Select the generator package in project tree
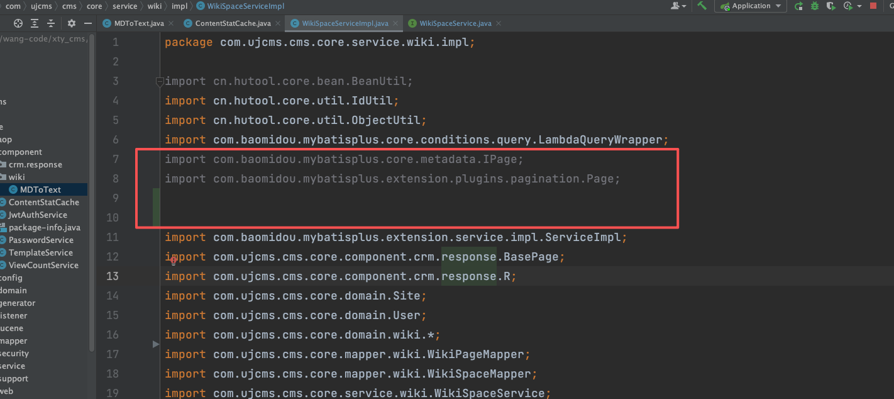Image resolution: width=894 pixels, height=399 pixels. (18, 303)
